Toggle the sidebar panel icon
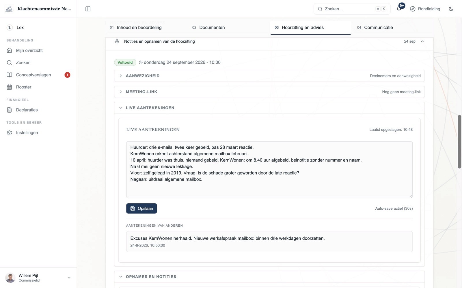The height and width of the screenshot is (288, 462). [x=88, y=9]
